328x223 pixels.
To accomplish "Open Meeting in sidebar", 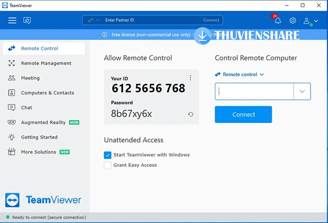I will [44, 78].
